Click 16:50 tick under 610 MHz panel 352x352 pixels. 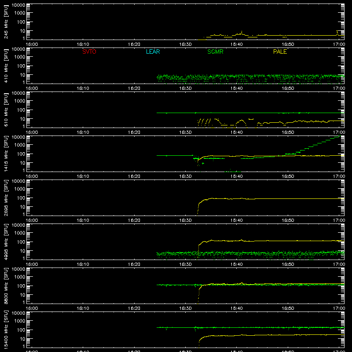288,132
